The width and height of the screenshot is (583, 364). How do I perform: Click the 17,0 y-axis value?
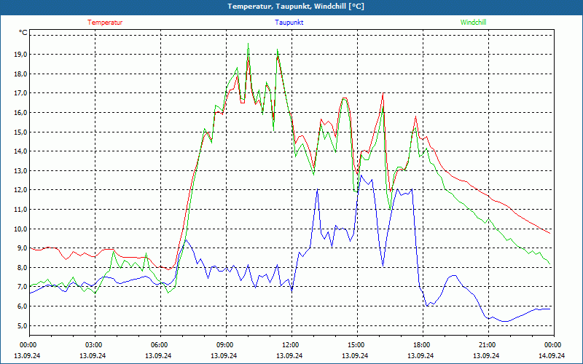(21, 93)
